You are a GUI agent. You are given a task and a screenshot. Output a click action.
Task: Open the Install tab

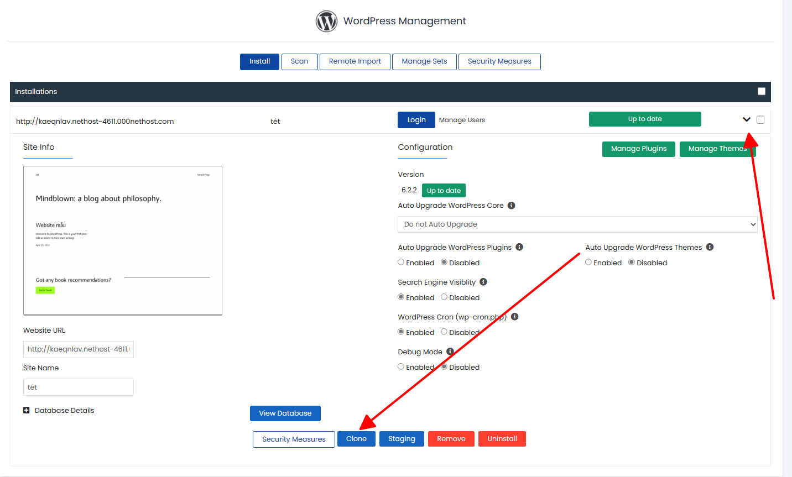[x=259, y=61]
